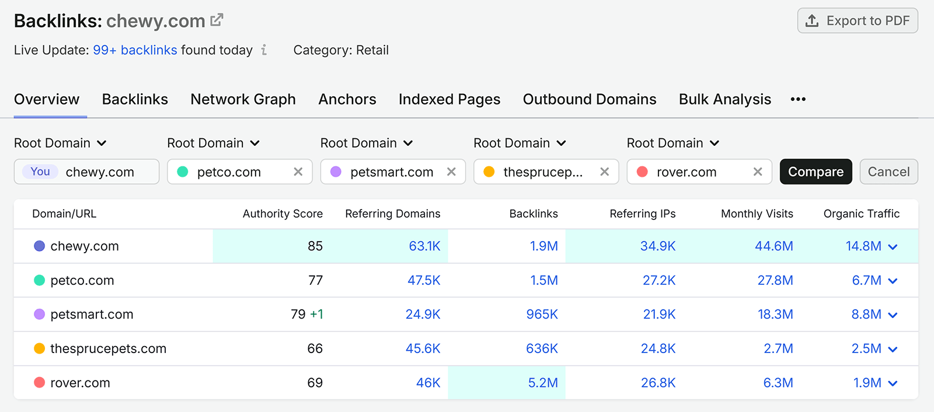934x412 pixels.
Task: Expand petsmart.com organic traffic 8.8M chevron
Action: point(893,315)
